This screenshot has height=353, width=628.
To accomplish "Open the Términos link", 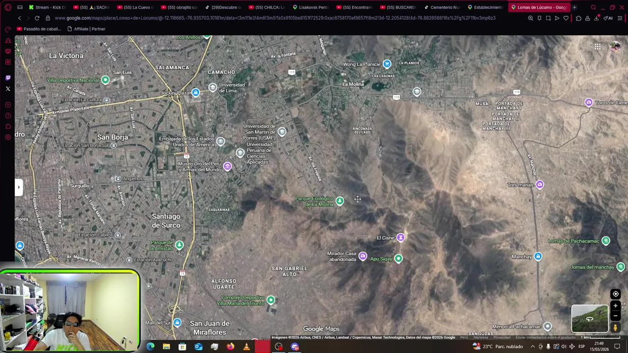I will 480,337.
